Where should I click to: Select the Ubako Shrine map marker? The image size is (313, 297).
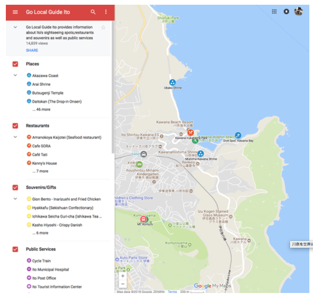pyautogui.click(x=173, y=82)
